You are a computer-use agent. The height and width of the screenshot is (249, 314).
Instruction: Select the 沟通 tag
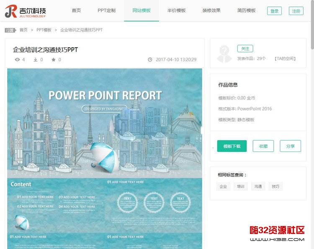tap(258, 187)
